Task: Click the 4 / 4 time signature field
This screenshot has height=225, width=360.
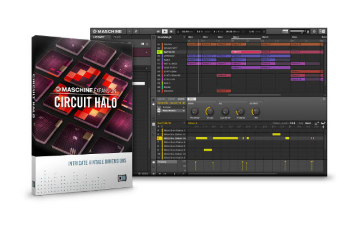Action: 216,31
